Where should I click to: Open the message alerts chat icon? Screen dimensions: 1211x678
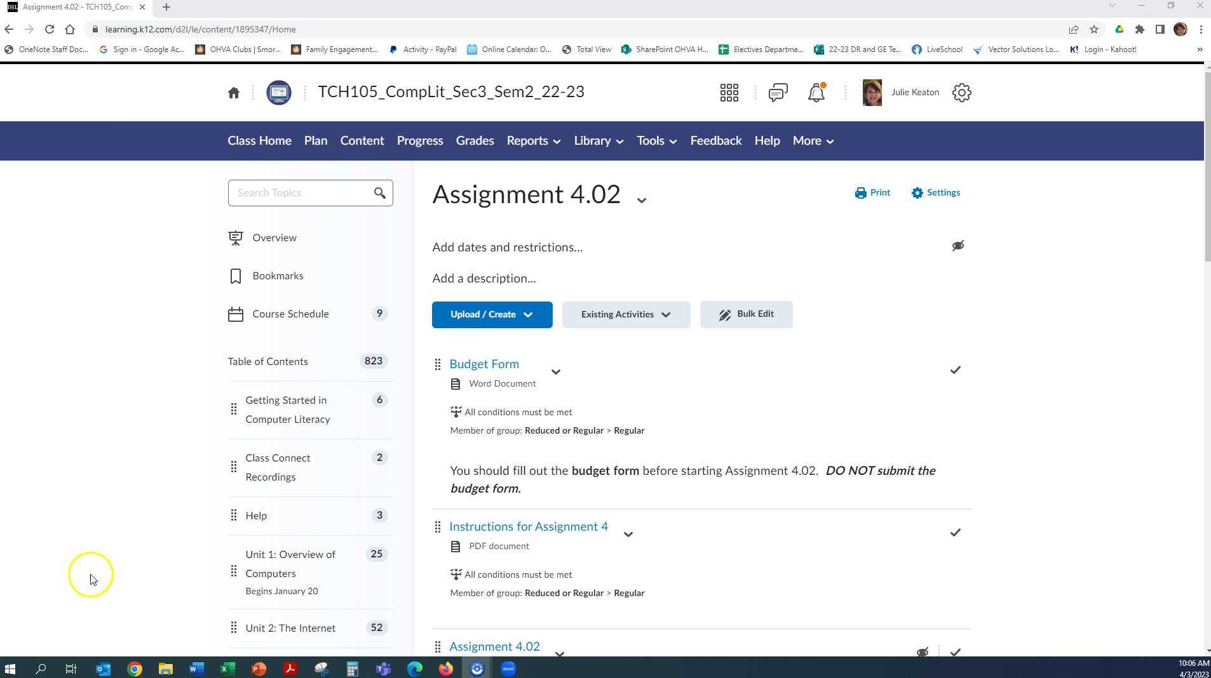[x=776, y=93]
